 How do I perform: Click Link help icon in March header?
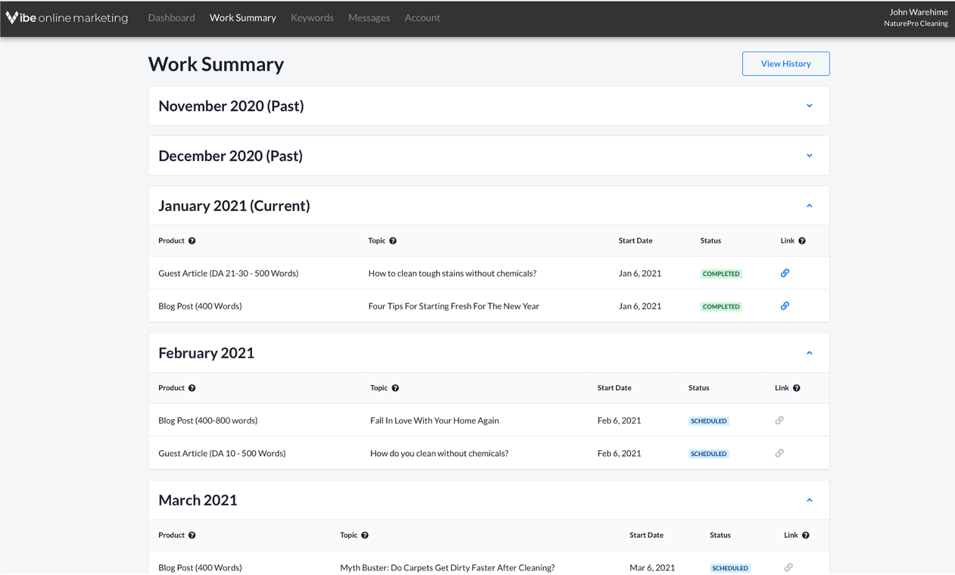[806, 535]
